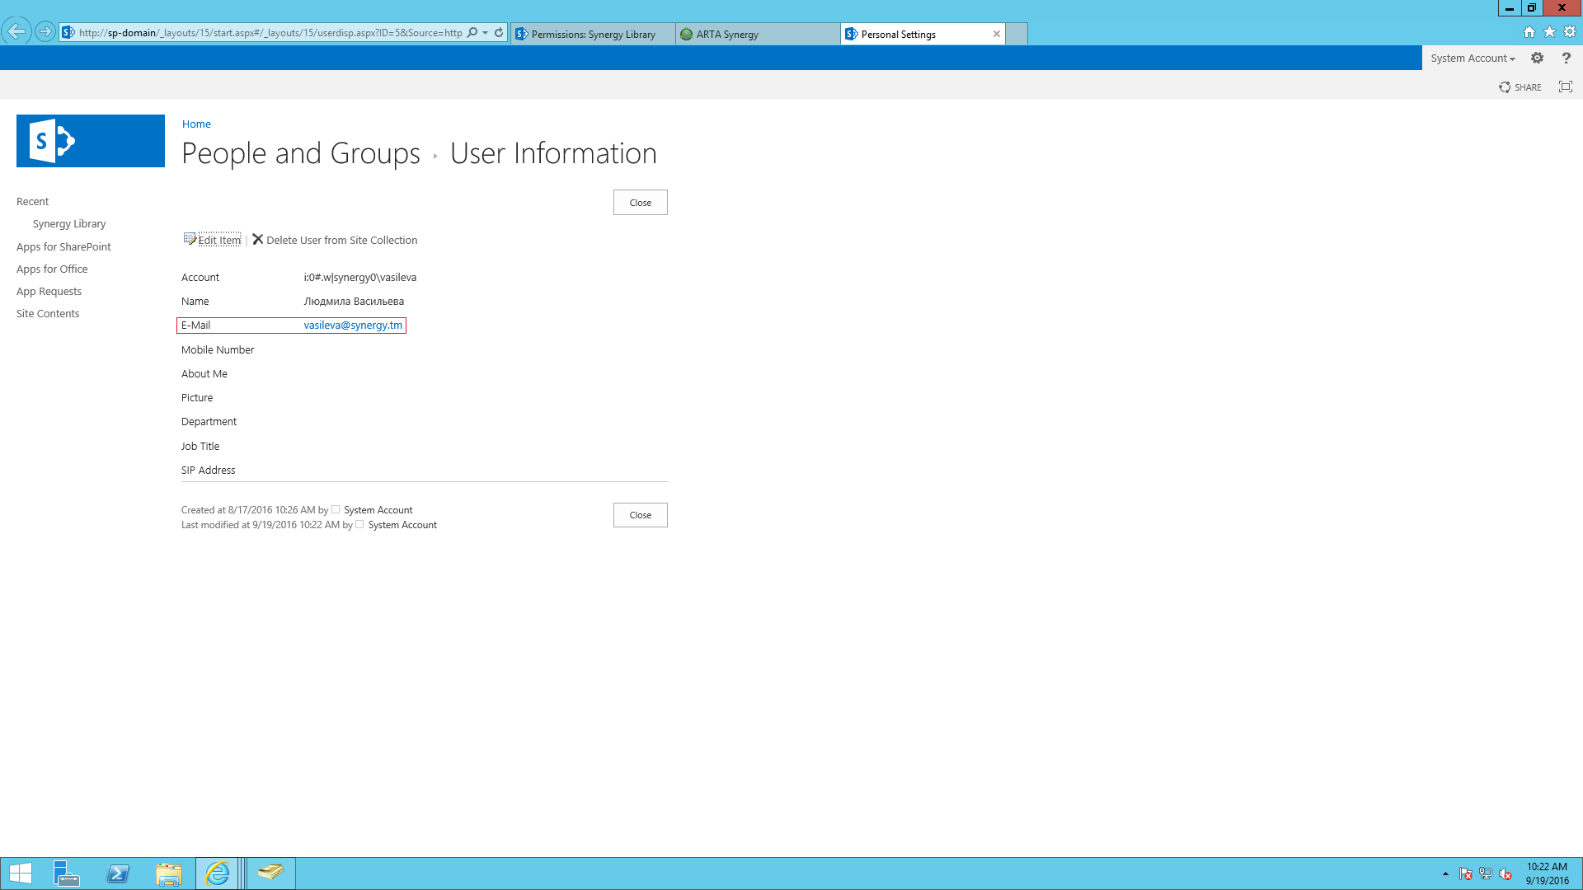Screen dimensions: 1583x890
Task: Close the Personal Settings tab
Action: click(997, 34)
